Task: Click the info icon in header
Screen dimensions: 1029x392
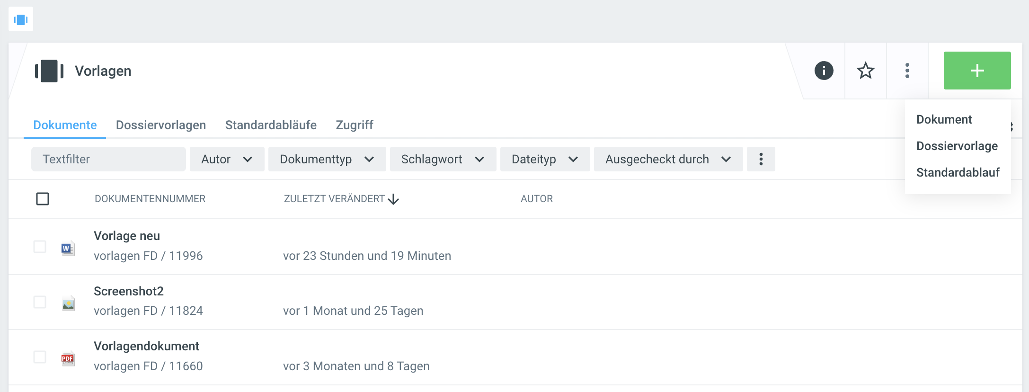Action: pos(824,71)
